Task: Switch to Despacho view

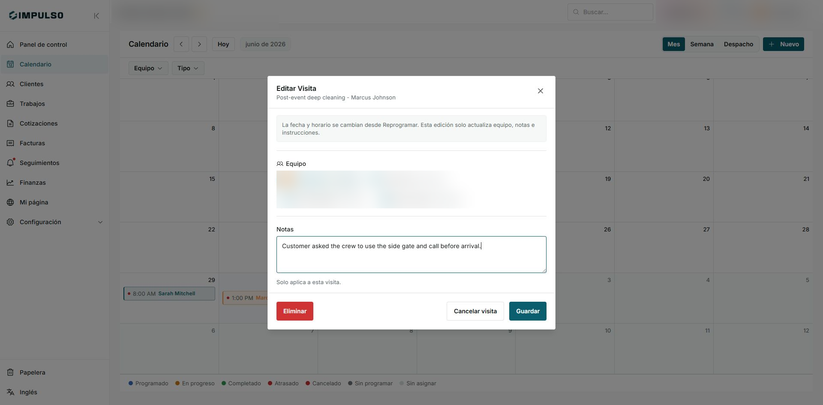Action: 739,44
